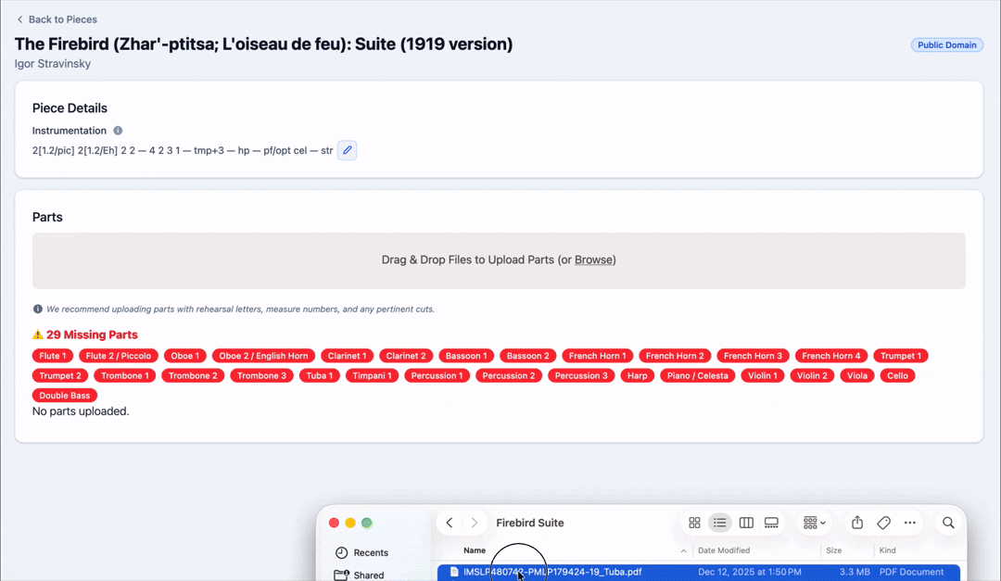Click the Public Domain badge
Screen dimensions: 1001x581
click(946, 44)
